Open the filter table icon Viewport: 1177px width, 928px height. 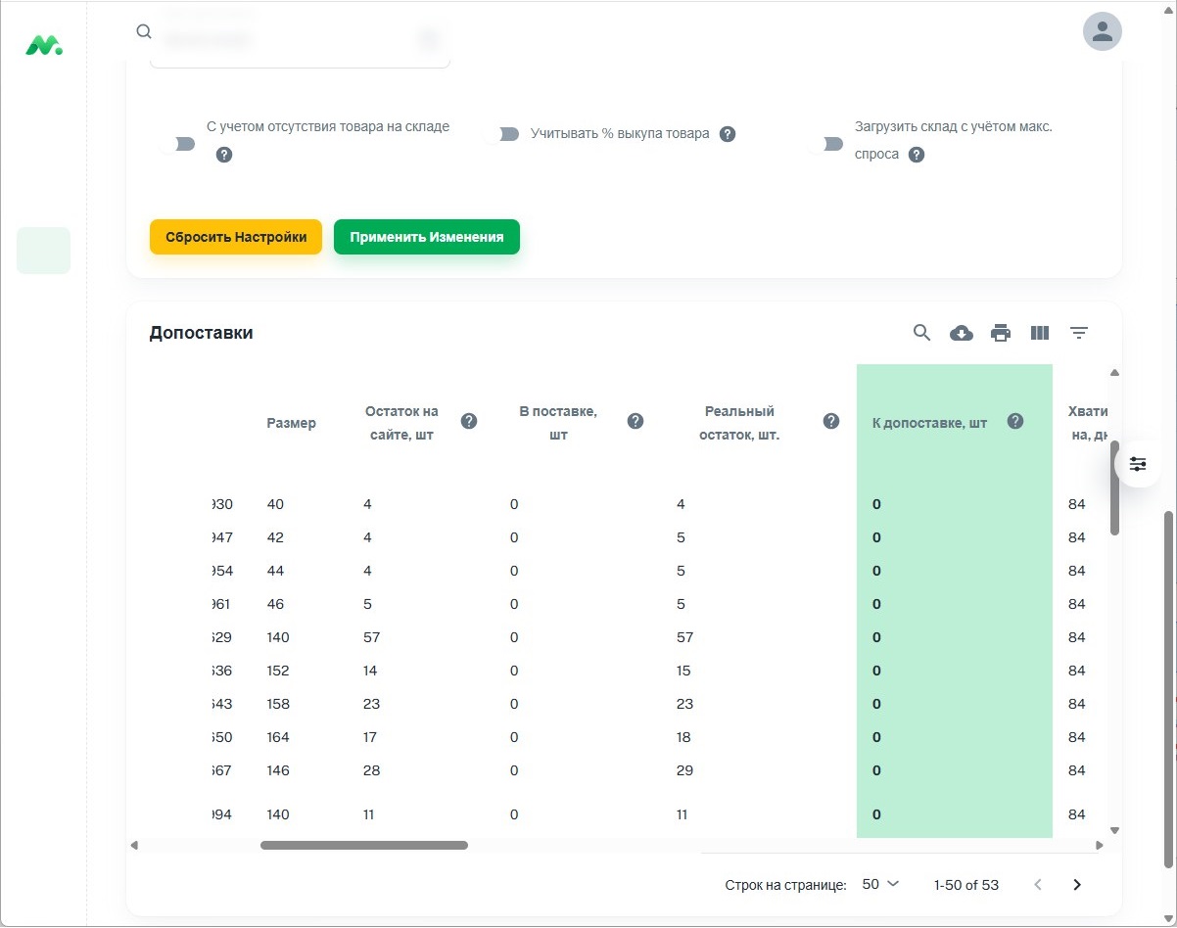[1079, 333]
